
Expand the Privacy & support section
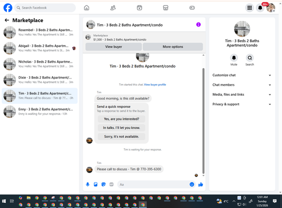coord(242,104)
